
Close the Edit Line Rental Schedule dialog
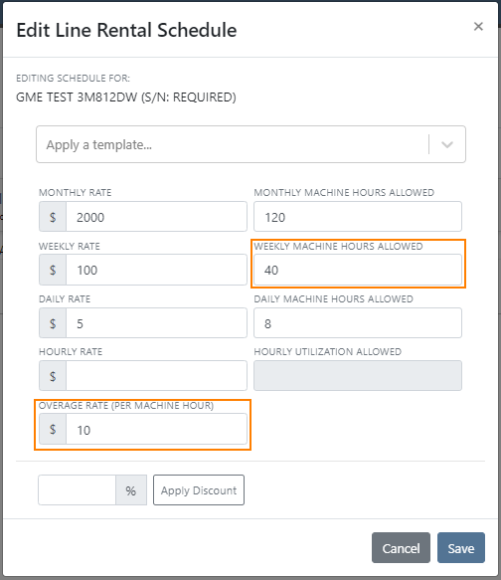point(478,26)
